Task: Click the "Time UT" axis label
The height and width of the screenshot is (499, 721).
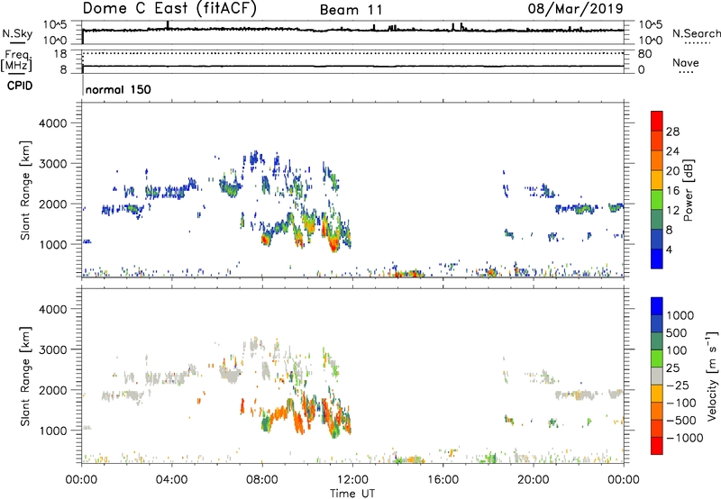Action: (352, 494)
